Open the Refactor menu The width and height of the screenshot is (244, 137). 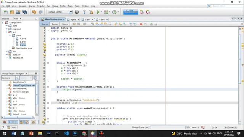pyautogui.click(x=41, y=6)
